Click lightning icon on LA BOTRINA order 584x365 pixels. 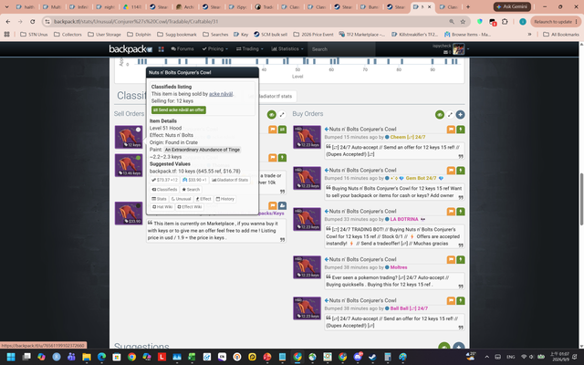[461, 211]
